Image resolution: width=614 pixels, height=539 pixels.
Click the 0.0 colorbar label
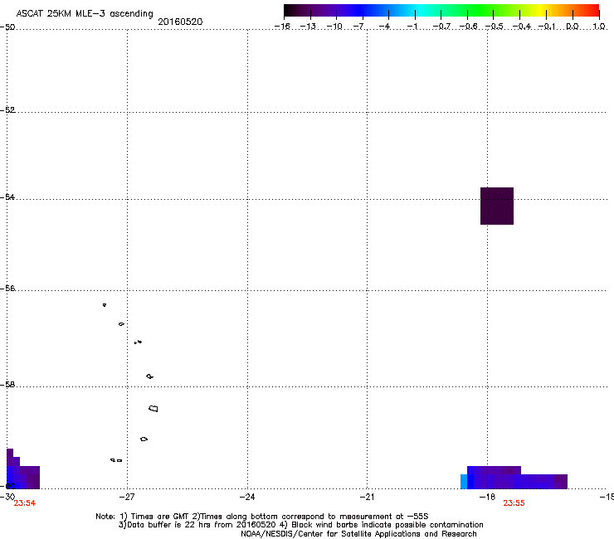tap(573, 27)
